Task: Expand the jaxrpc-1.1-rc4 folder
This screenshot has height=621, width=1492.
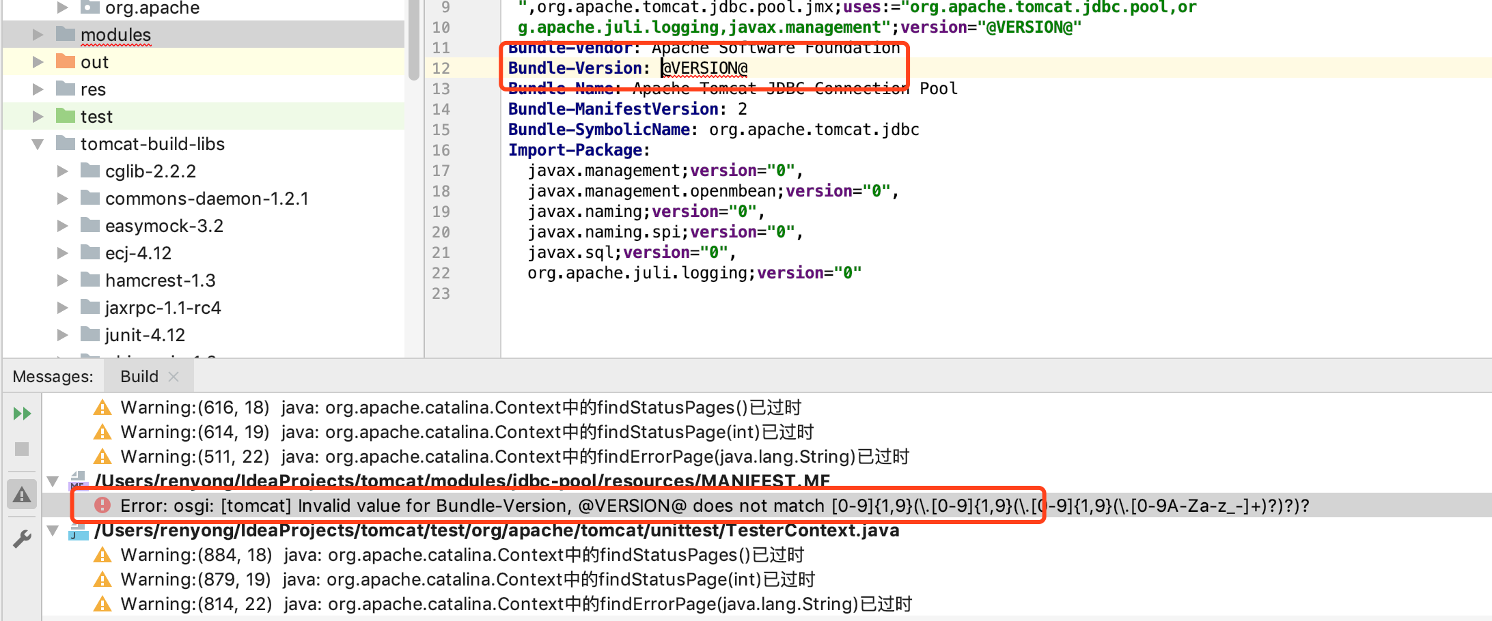Action: pyautogui.click(x=63, y=307)
